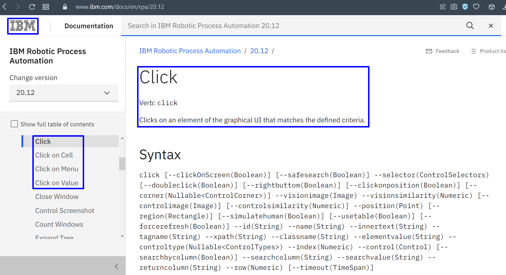The width and height of the screenshot is (506, 275).
Task: Open the 20.12 breadcrumb link
Action: coord(259,51)
